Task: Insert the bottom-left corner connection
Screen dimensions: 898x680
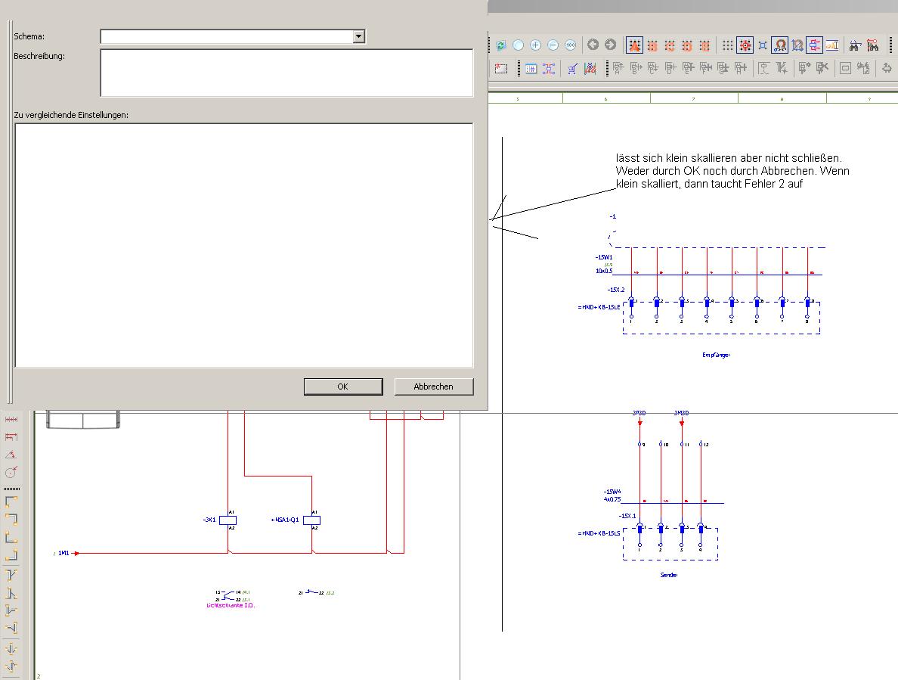Action: point(11,537)
